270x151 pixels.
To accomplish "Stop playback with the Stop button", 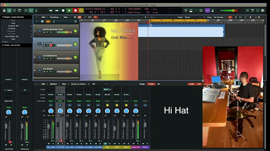I will pos(63,10).
